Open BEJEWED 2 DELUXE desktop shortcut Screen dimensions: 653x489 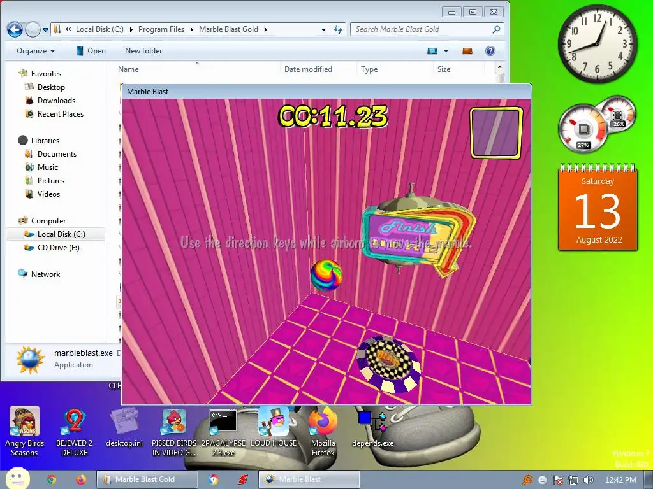(x=74, y=432)
